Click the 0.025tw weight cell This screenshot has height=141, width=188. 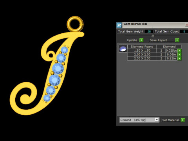pyautogui.click(x=172, y=51)
